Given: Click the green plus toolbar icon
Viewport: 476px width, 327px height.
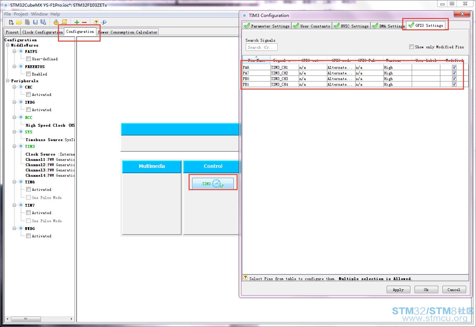Looking at the screenshot, I should (x=77, y=22).
